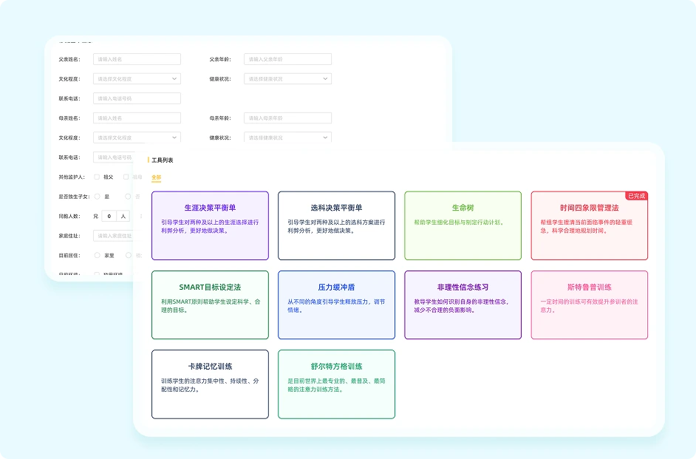Viewport: 696px width, 459px height.
Task: Open the mother's 文化程度 dropdown
Action: [136, 137]
